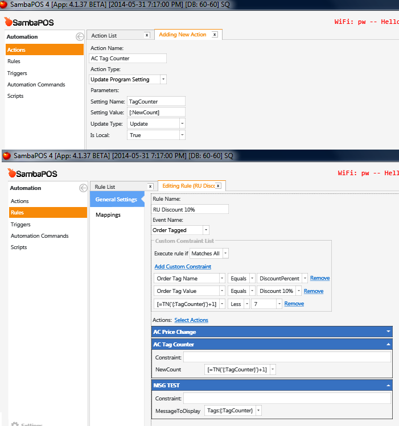Screen dimensions: 399x426
Task: Edit Setting Value field
Action: (x=156, y=112)
